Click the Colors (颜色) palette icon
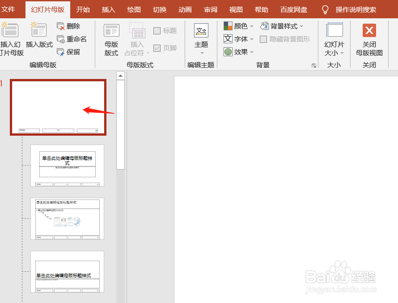This screenshot has width=398, height=303. (x=228, y=26)
